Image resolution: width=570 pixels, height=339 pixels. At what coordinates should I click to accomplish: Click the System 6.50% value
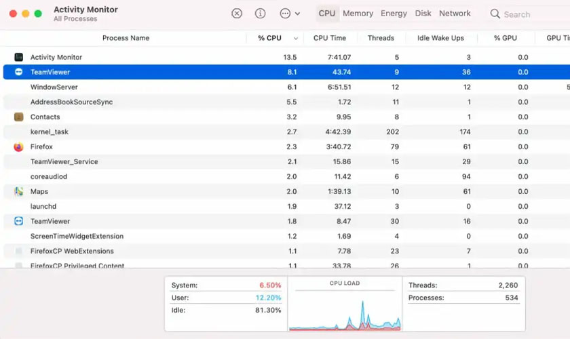point(270,285)
